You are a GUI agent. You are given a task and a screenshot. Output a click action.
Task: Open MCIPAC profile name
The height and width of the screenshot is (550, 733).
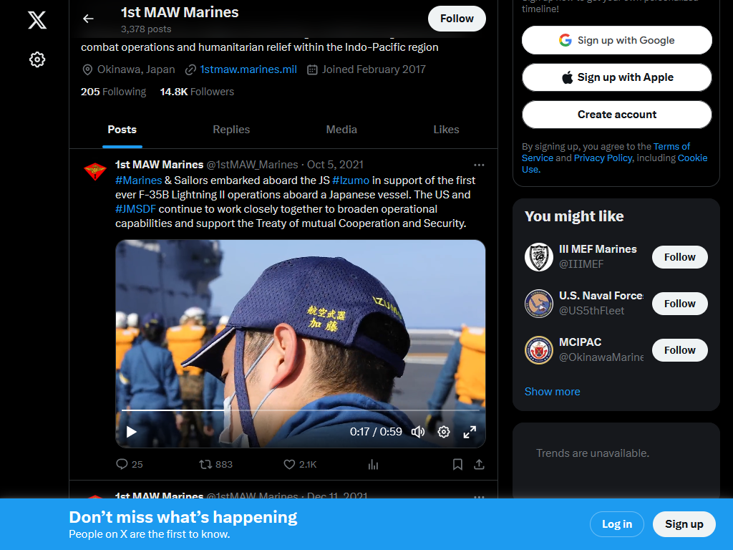(x=580, y=342)
